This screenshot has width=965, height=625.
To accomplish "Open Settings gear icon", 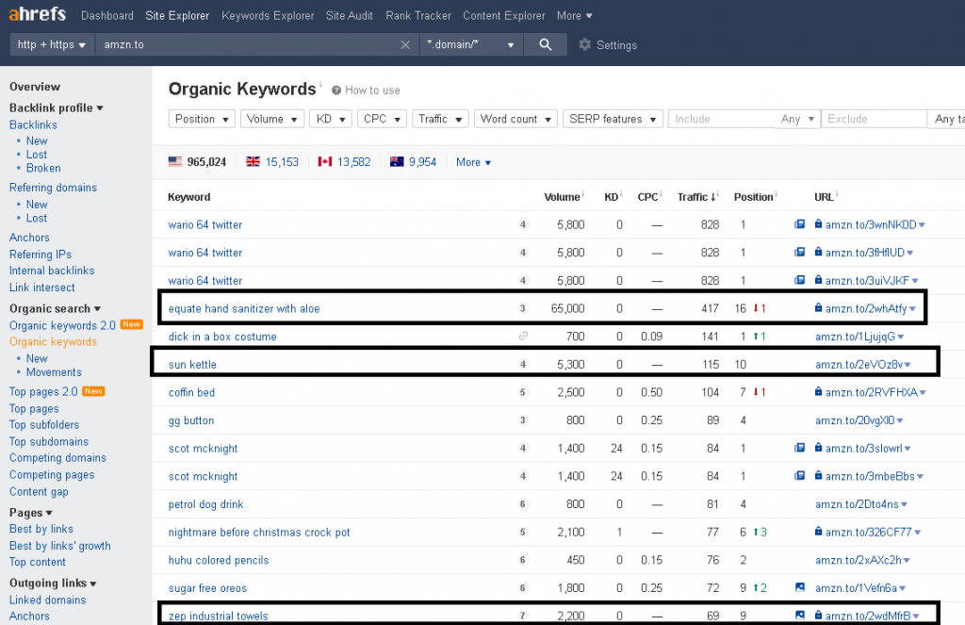I will 584,44.
